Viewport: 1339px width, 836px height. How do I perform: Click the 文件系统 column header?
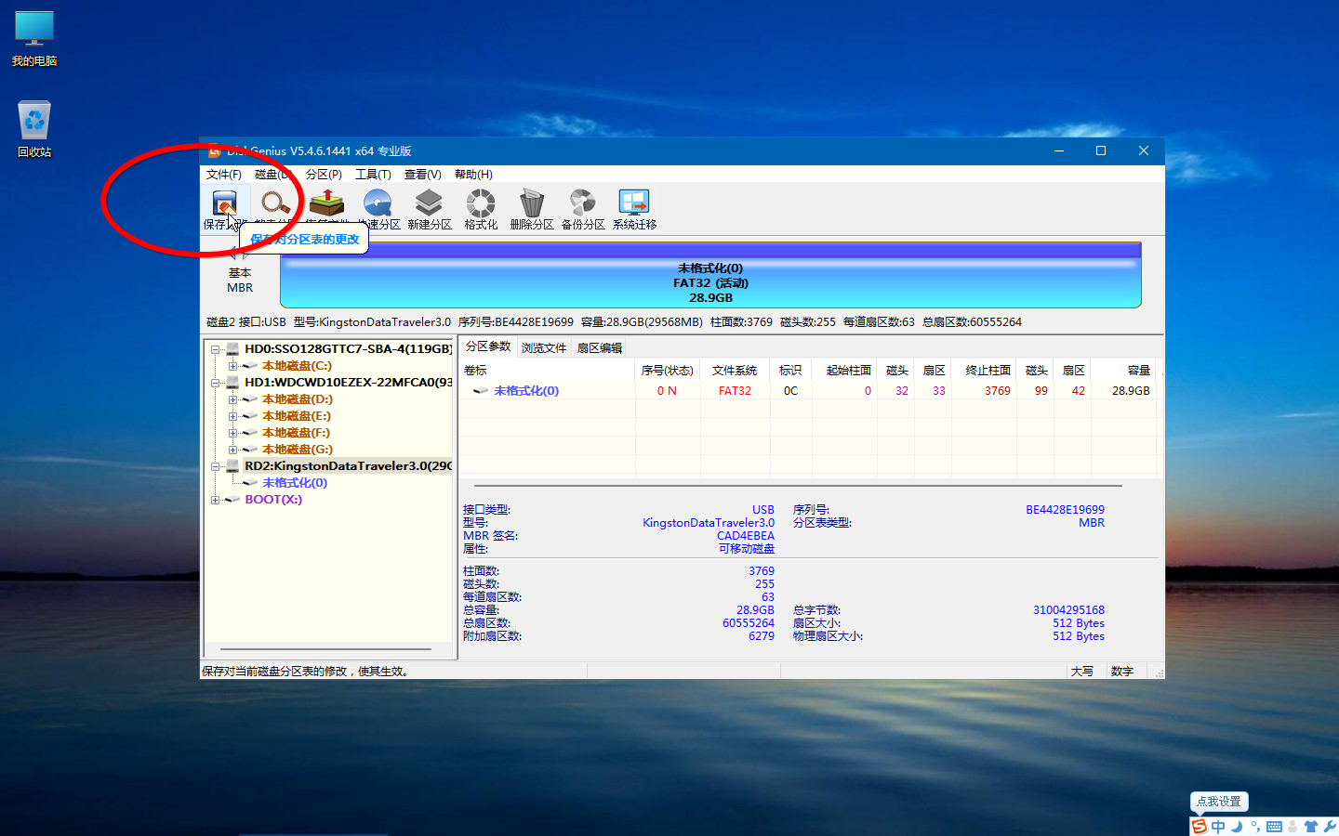click(x=735, y=370)
